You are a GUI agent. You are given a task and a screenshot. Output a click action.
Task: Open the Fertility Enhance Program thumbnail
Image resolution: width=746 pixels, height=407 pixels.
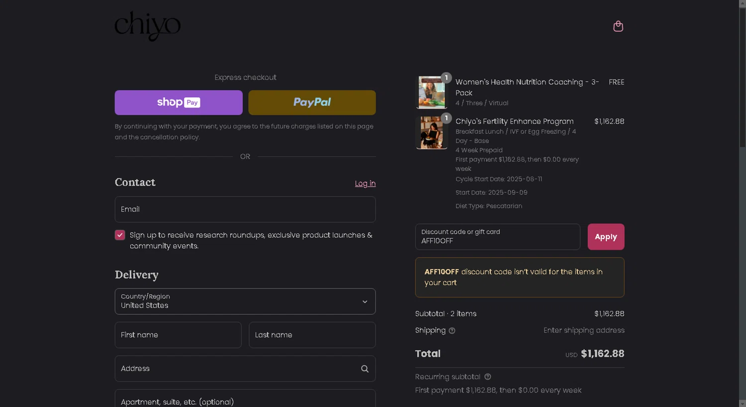point(432,133)
